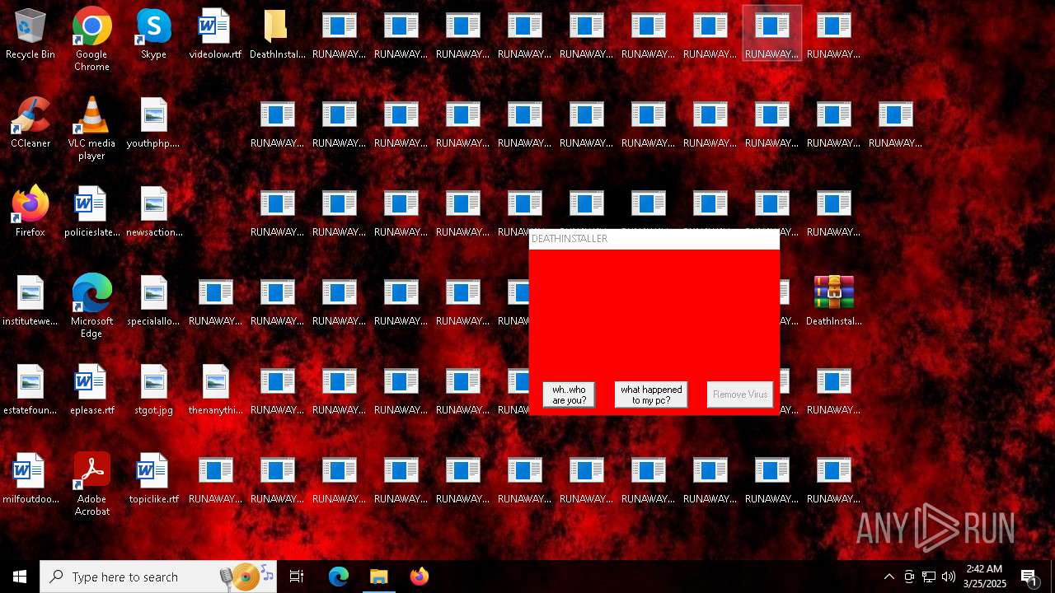Click the DEATHINSTALLER title bar
Viewport: 1055px width, 593px height.
[654, 239]
